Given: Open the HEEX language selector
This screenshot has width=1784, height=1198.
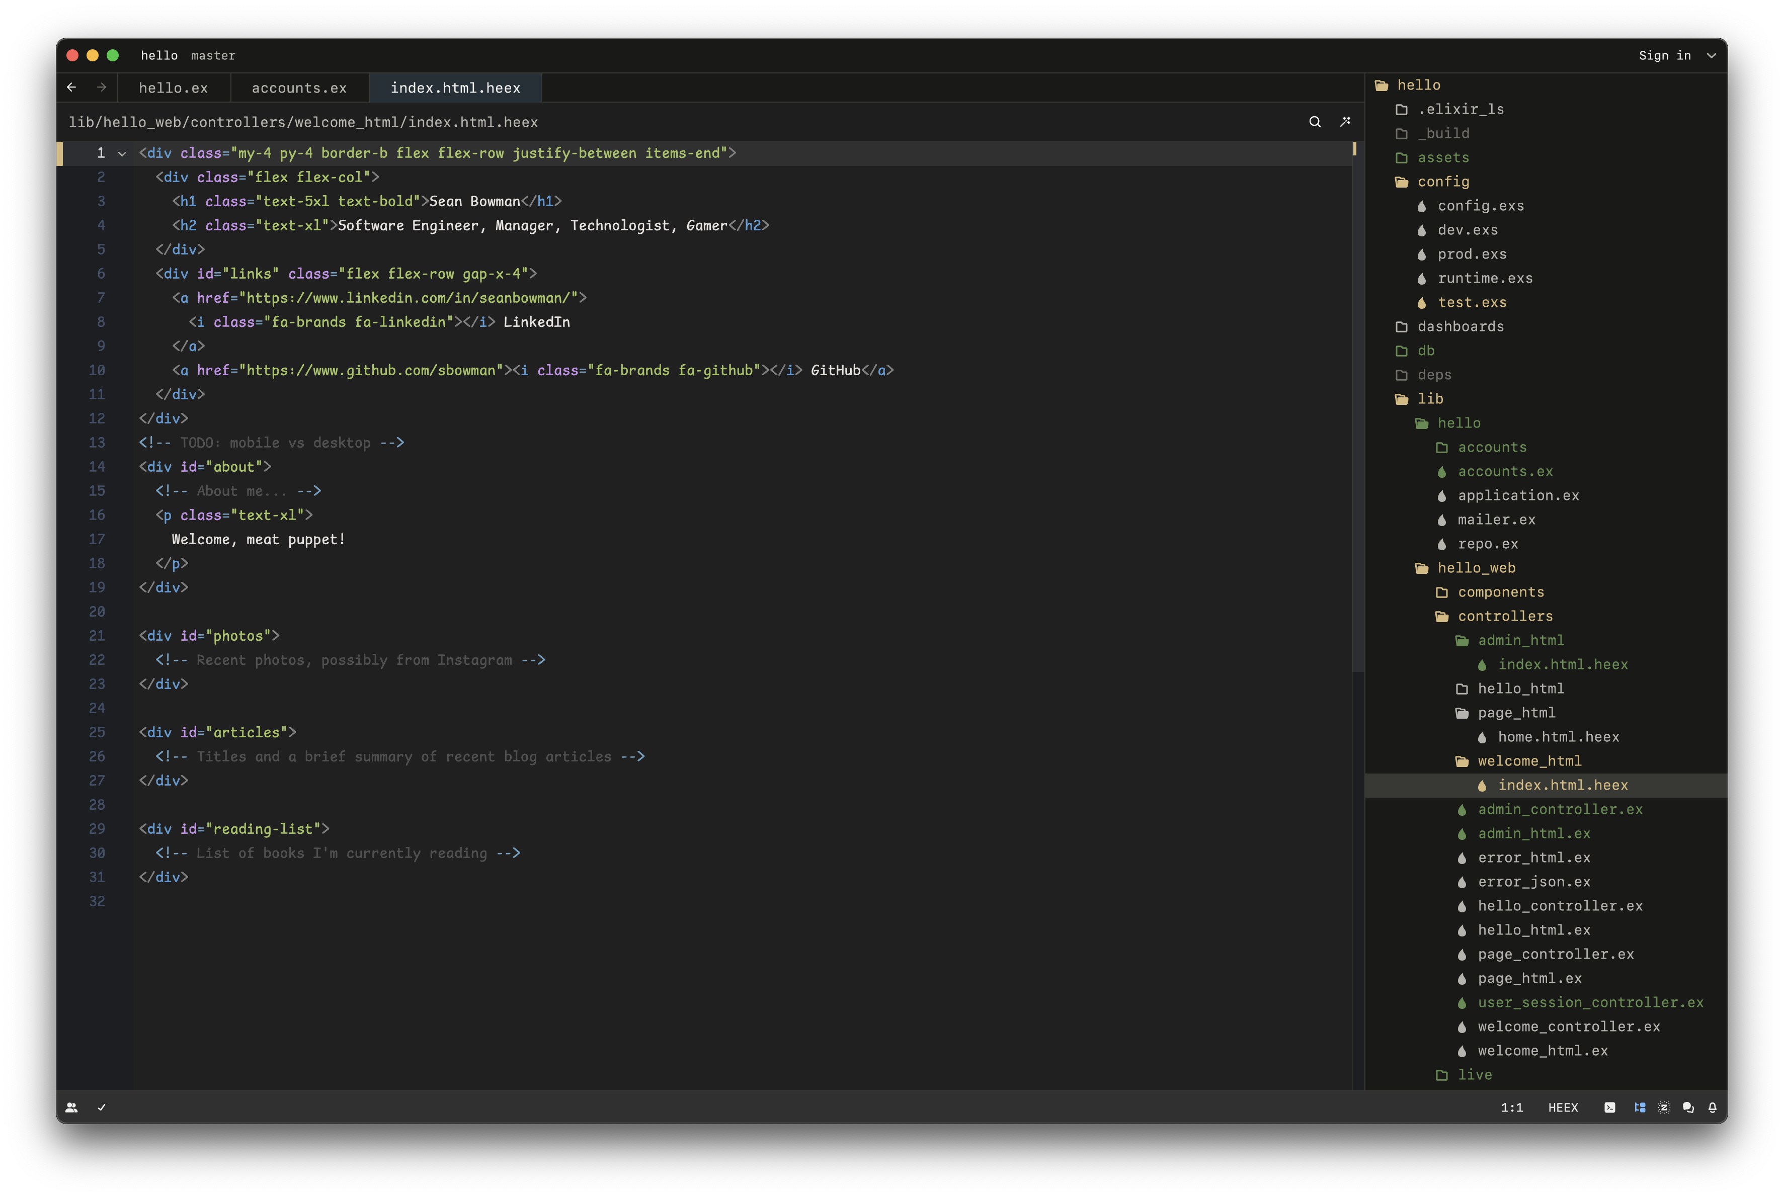Looking at the screenshot, I should coord(1563,1107).
